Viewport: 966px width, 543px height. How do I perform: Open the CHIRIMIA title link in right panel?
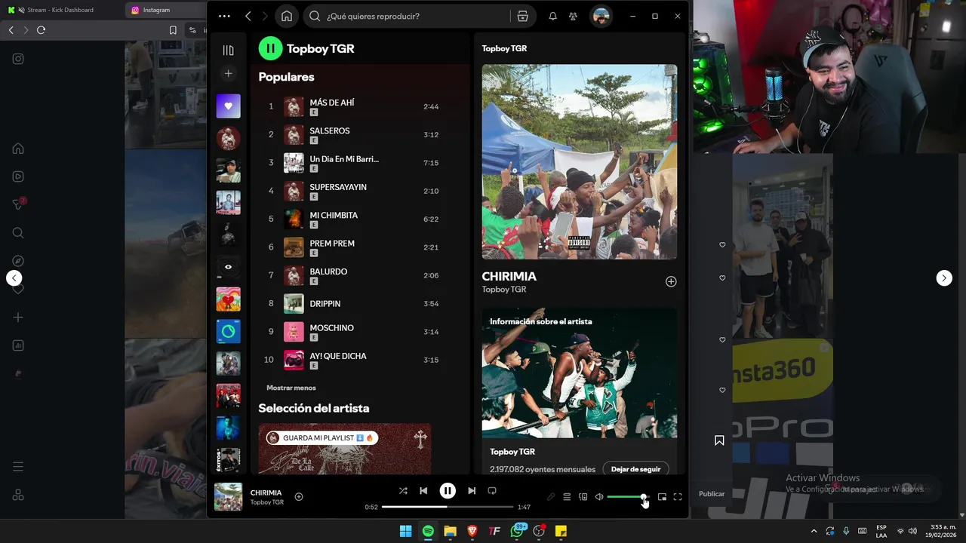pyautogui.click(x=509, y=276)
